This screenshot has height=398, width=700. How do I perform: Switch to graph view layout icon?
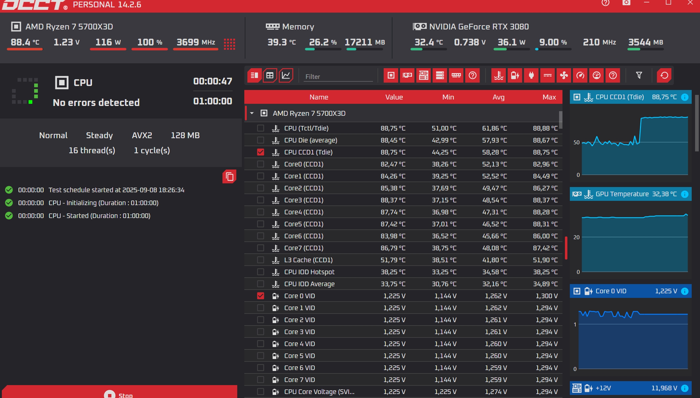point(286,76)
